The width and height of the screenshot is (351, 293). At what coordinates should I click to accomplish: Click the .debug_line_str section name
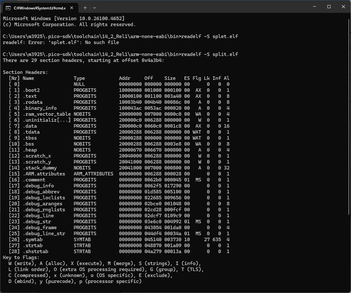coord(44,234)
